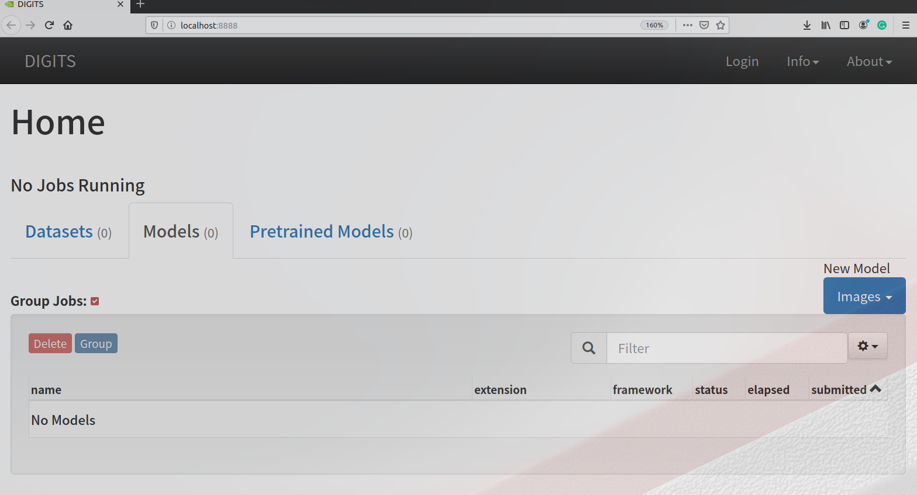Open the browser library icon
The image size is (917, 495).
(826, 25)
